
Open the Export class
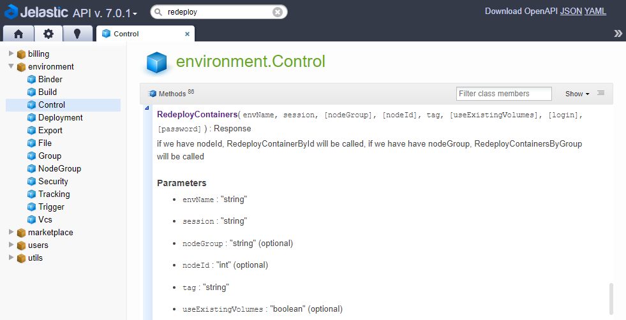pos(50,131)
